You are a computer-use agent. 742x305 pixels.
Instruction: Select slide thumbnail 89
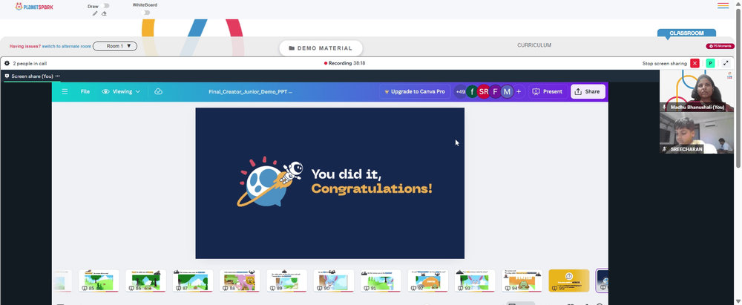(286, 281)
